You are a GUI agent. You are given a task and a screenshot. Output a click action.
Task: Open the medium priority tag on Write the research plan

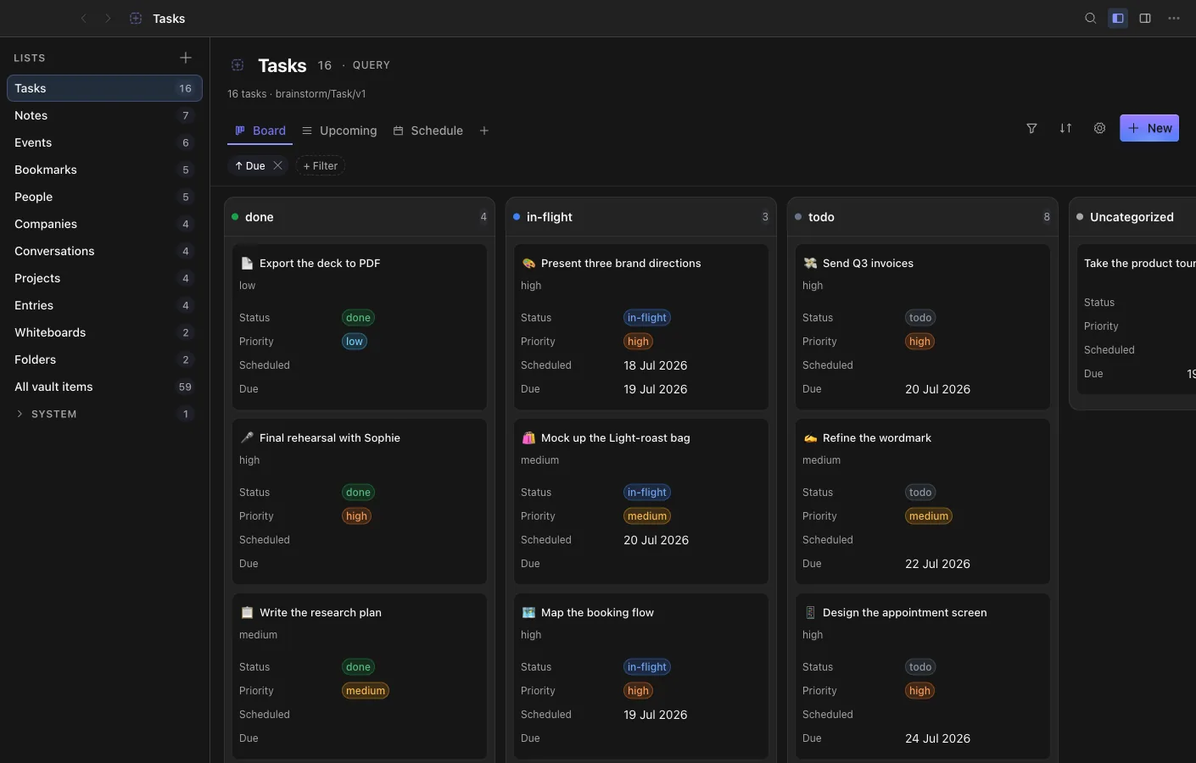366,691
